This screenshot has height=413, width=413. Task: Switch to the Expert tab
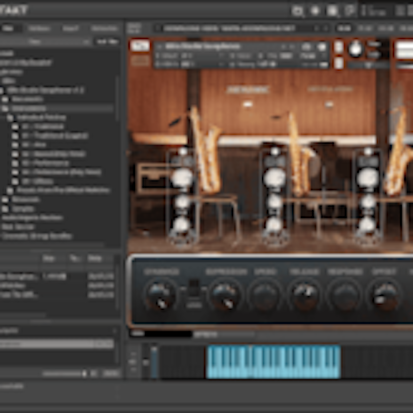tap(70, 28)
